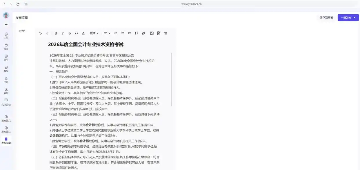360x170 pixels.
Task: Open the text color picker
Action: point(83,33)
